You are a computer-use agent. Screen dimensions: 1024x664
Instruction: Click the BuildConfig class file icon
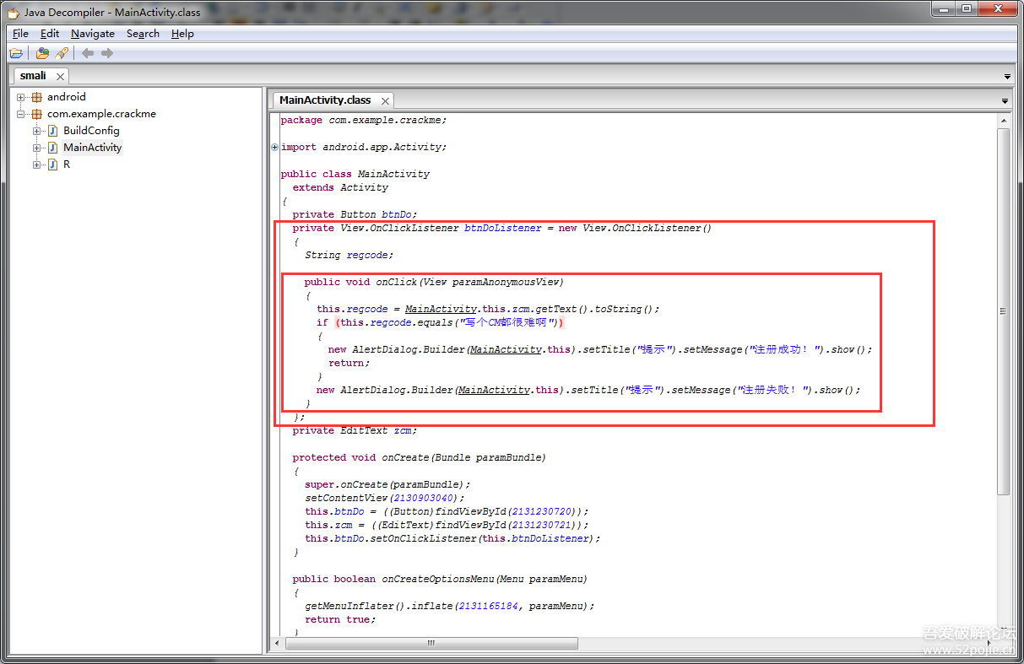tap(52, 131)
